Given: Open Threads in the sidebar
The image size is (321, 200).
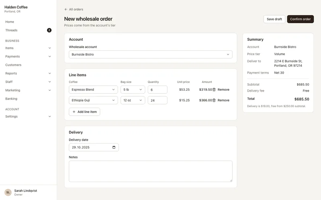Looking at the screenshot, I should [x=11, y=30].
